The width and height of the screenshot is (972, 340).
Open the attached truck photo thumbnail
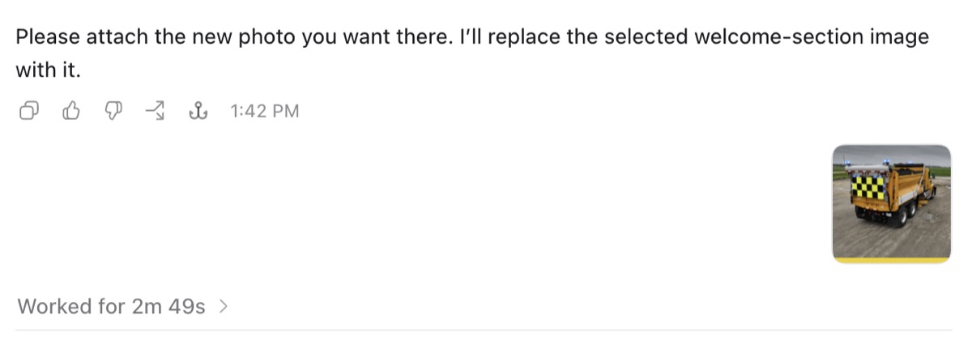[892, 204]
